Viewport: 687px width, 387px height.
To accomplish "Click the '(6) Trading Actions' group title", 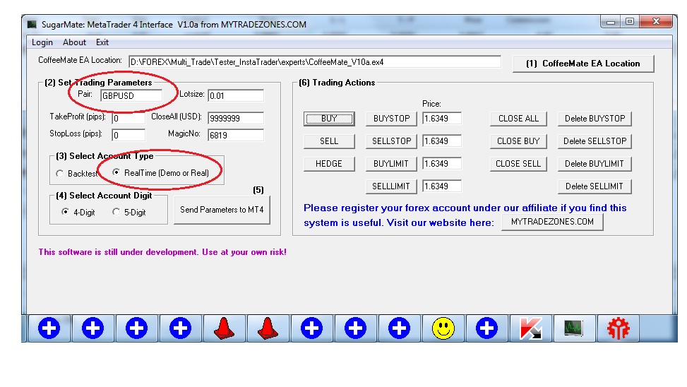I will click(337, 83).
